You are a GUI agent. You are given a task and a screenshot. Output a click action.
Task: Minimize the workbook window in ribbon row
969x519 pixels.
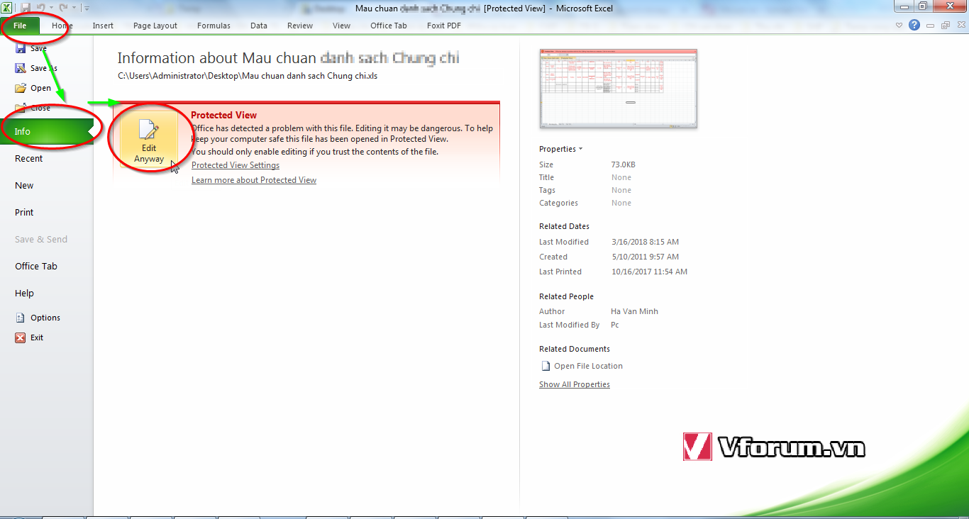931,25
